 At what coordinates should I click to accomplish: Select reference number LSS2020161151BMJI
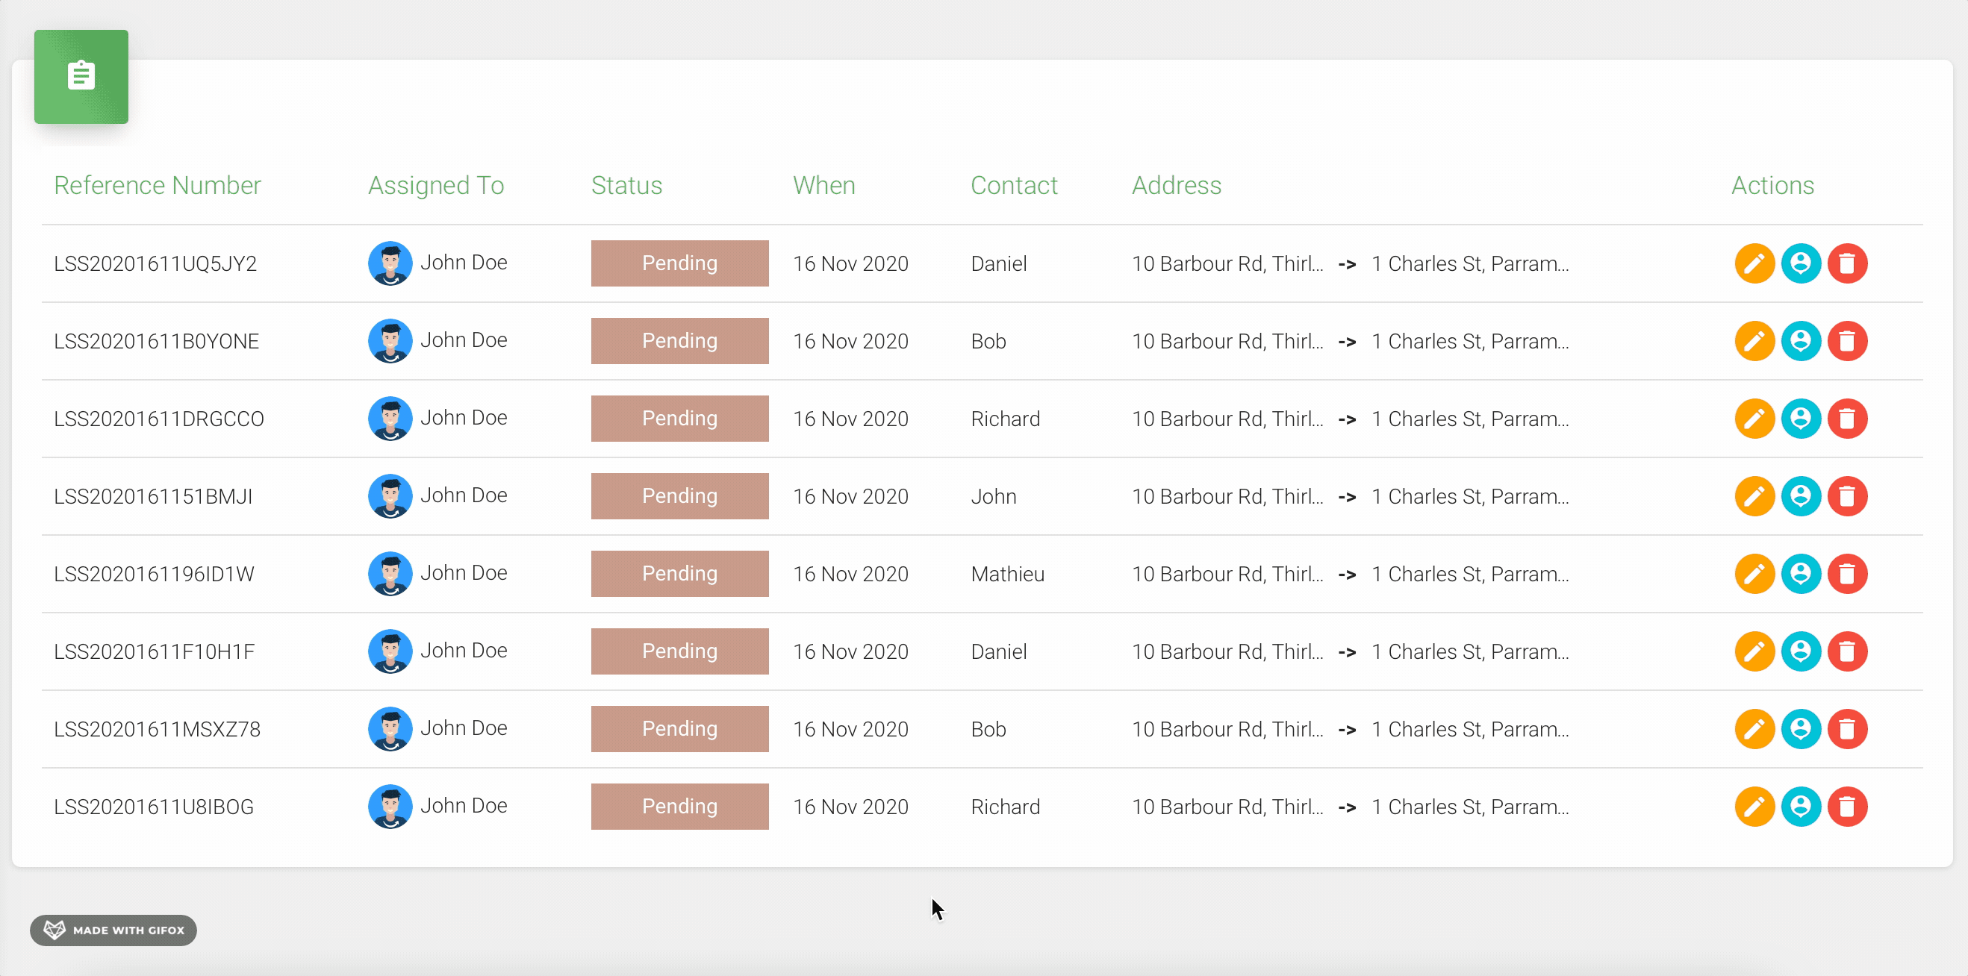coord(153,496)
